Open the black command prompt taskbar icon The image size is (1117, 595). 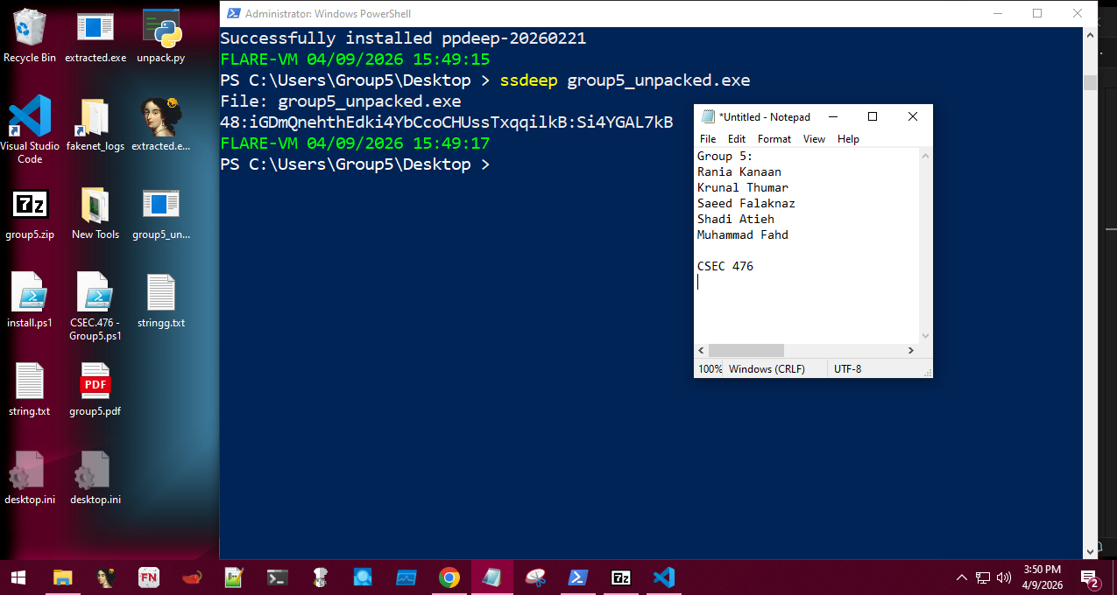[x=278, y=577]
